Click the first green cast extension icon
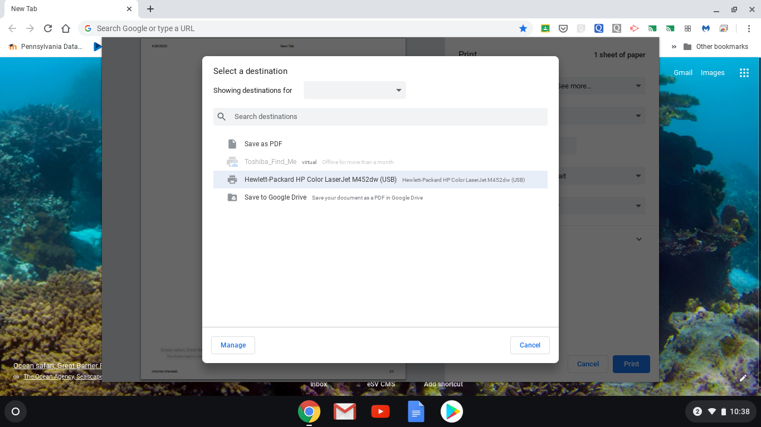The width and height of the screenshot is (761, 427). tap(652, 28)
